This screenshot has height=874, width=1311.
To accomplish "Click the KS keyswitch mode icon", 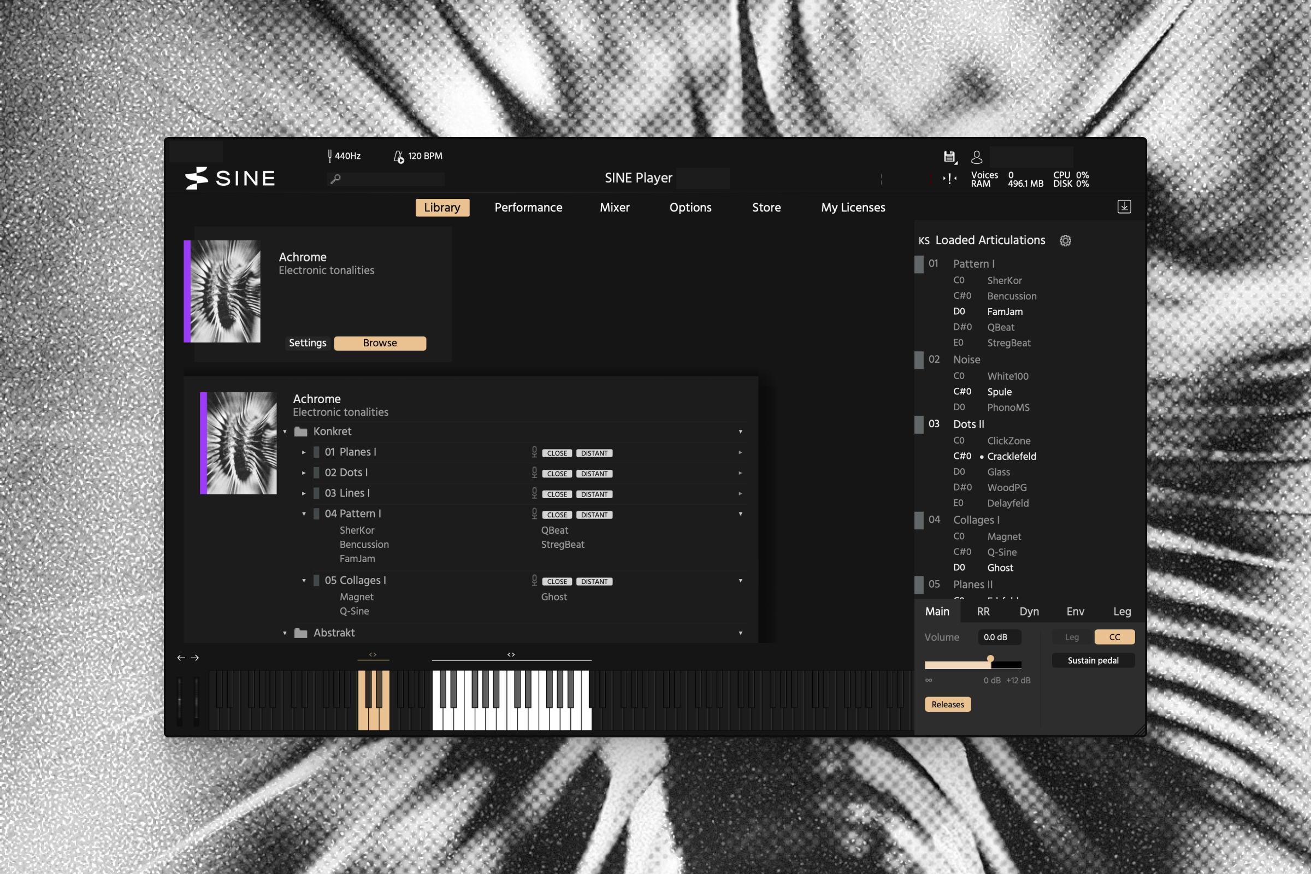I will 924,241.
